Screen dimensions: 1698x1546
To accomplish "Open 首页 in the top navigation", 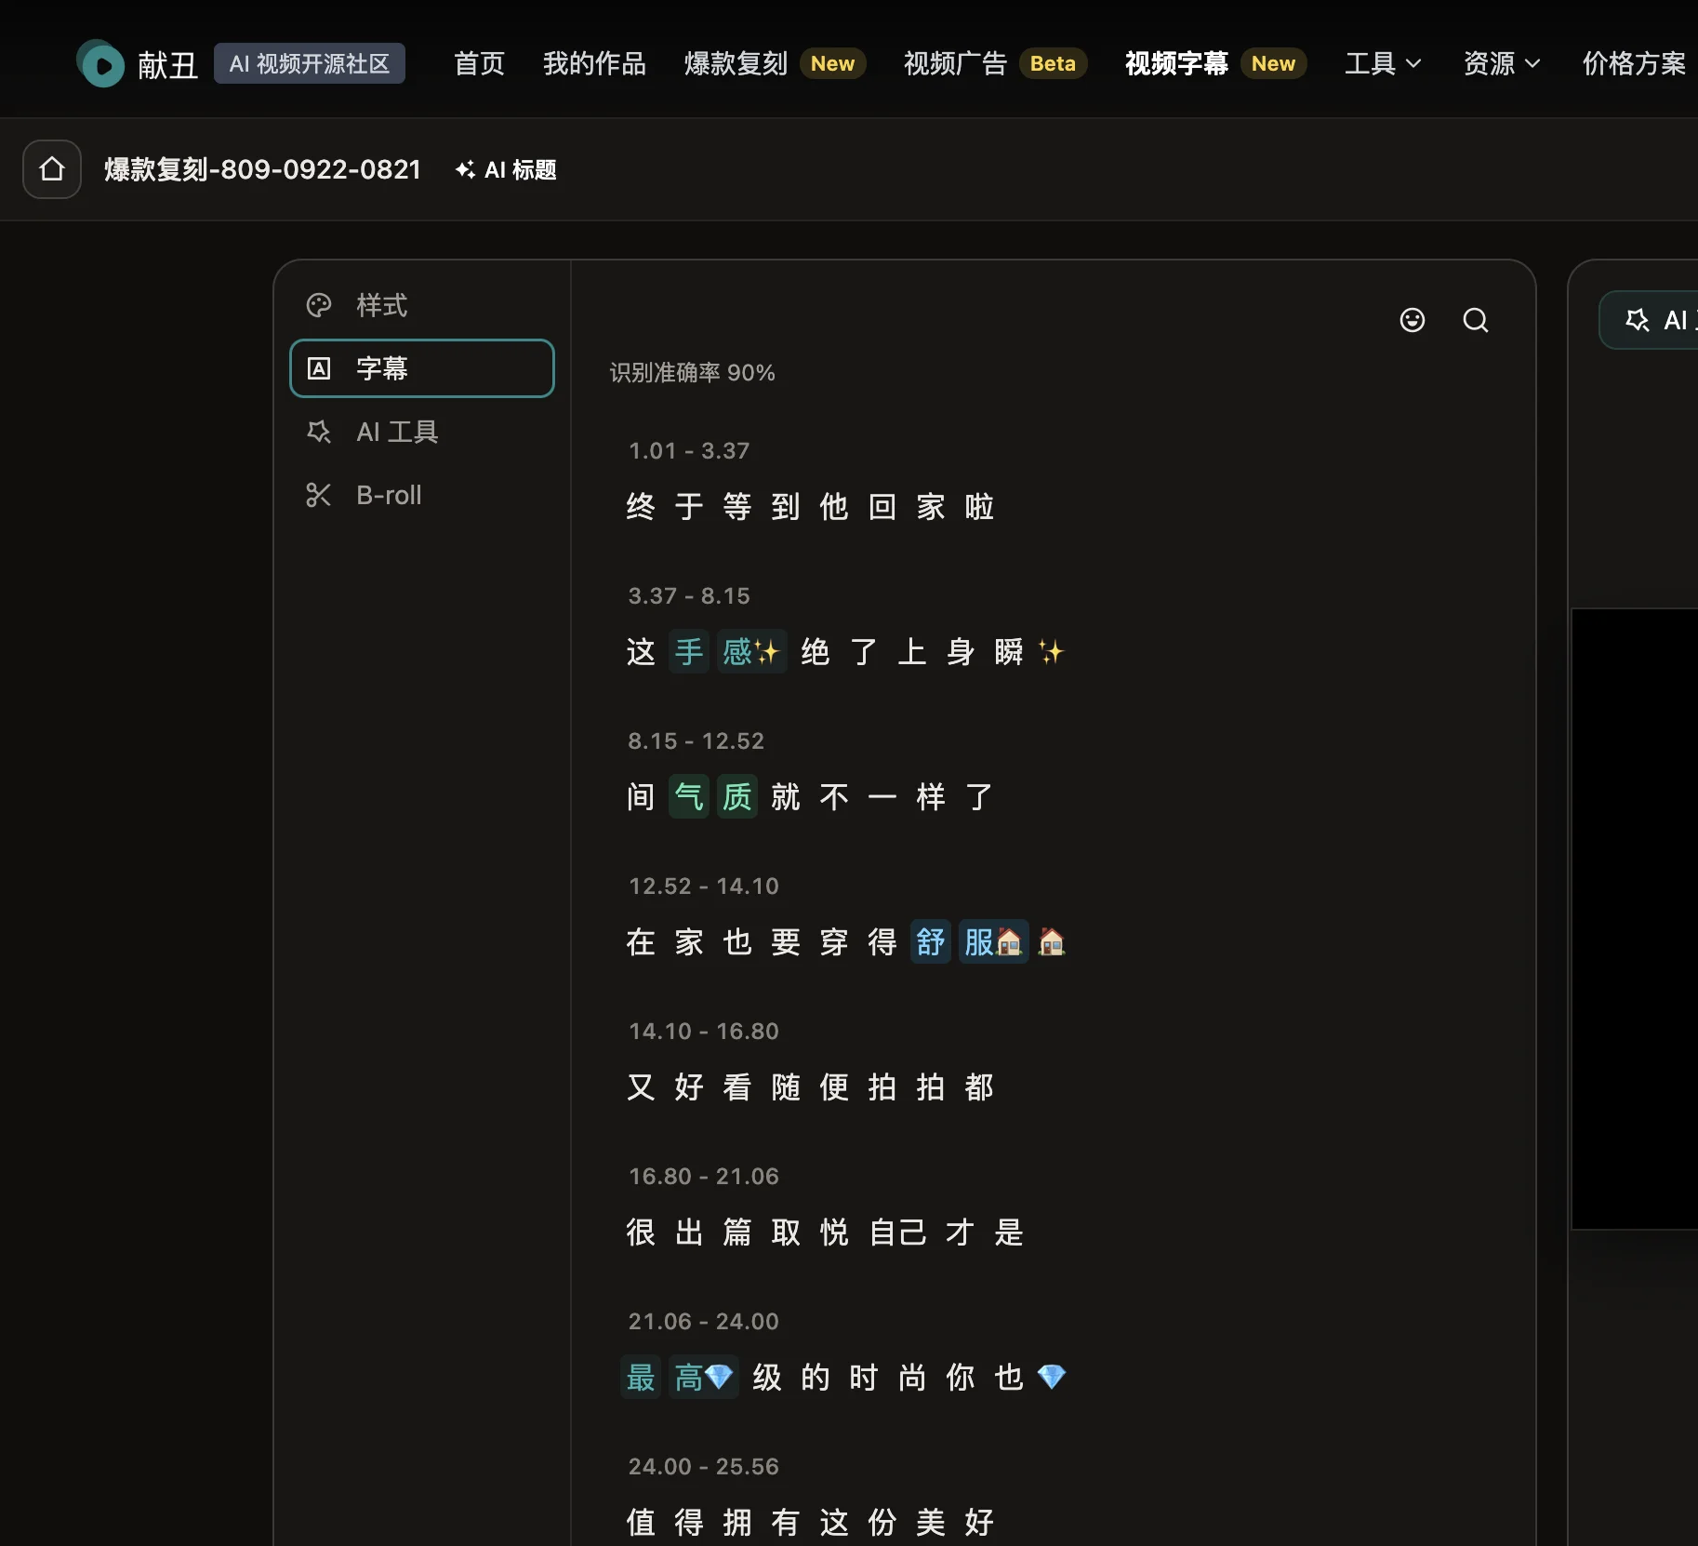I will click(479, 63).
